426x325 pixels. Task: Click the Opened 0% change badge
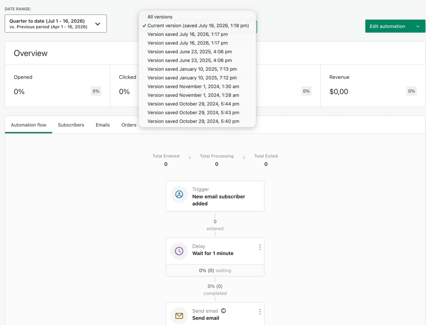[x=96, y=91]
